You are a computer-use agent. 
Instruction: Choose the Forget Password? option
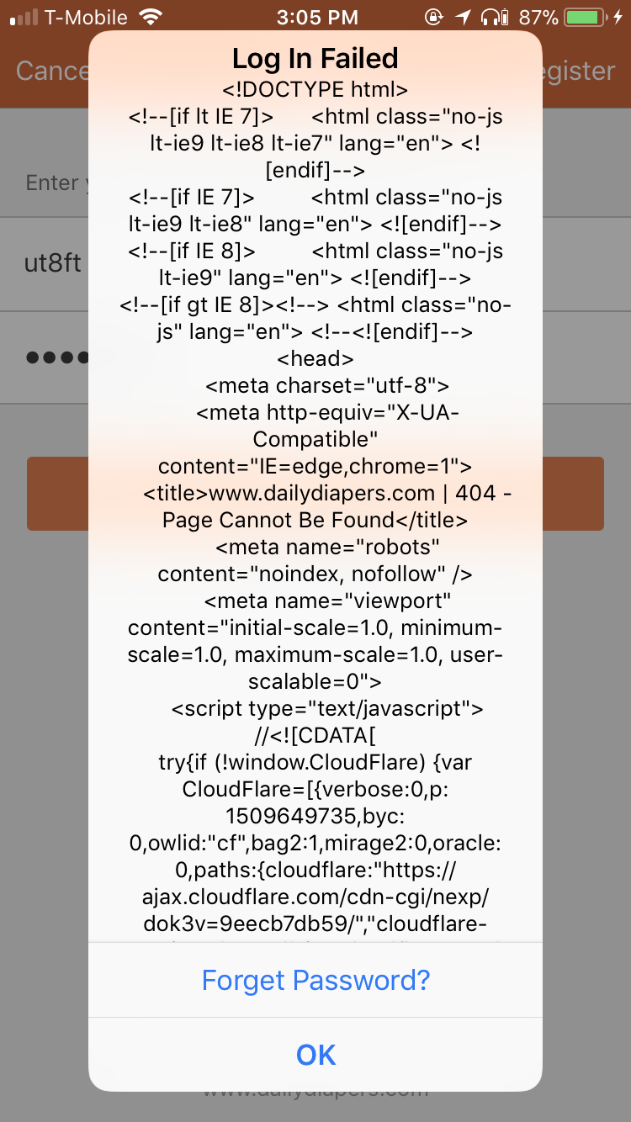click(315, 980)
